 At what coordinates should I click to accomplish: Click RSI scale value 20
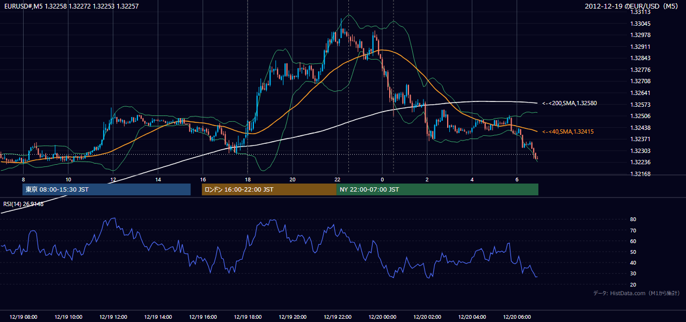tap(633, 284)
